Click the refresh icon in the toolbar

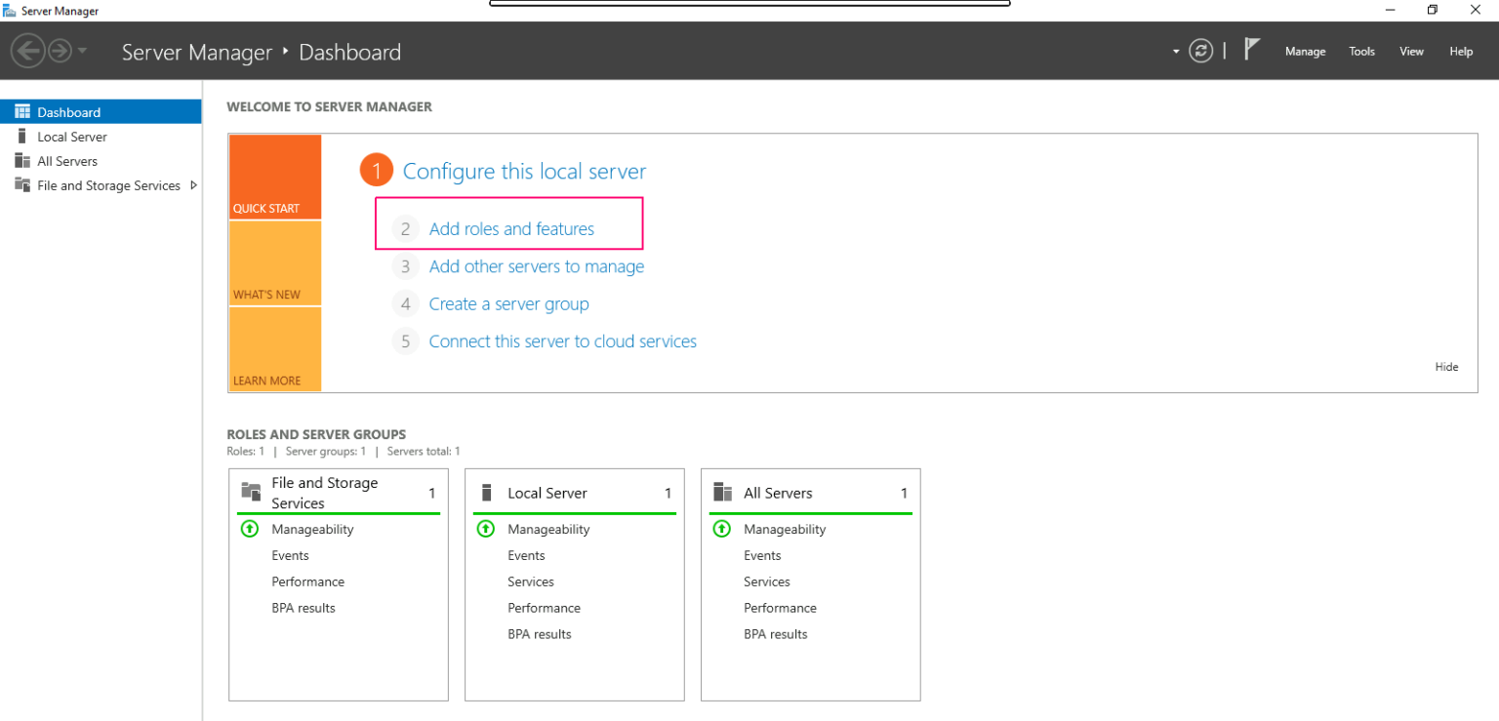coord(1200,50)
